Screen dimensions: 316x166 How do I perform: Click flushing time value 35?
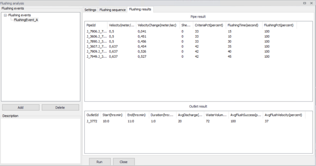coord(229,46)
